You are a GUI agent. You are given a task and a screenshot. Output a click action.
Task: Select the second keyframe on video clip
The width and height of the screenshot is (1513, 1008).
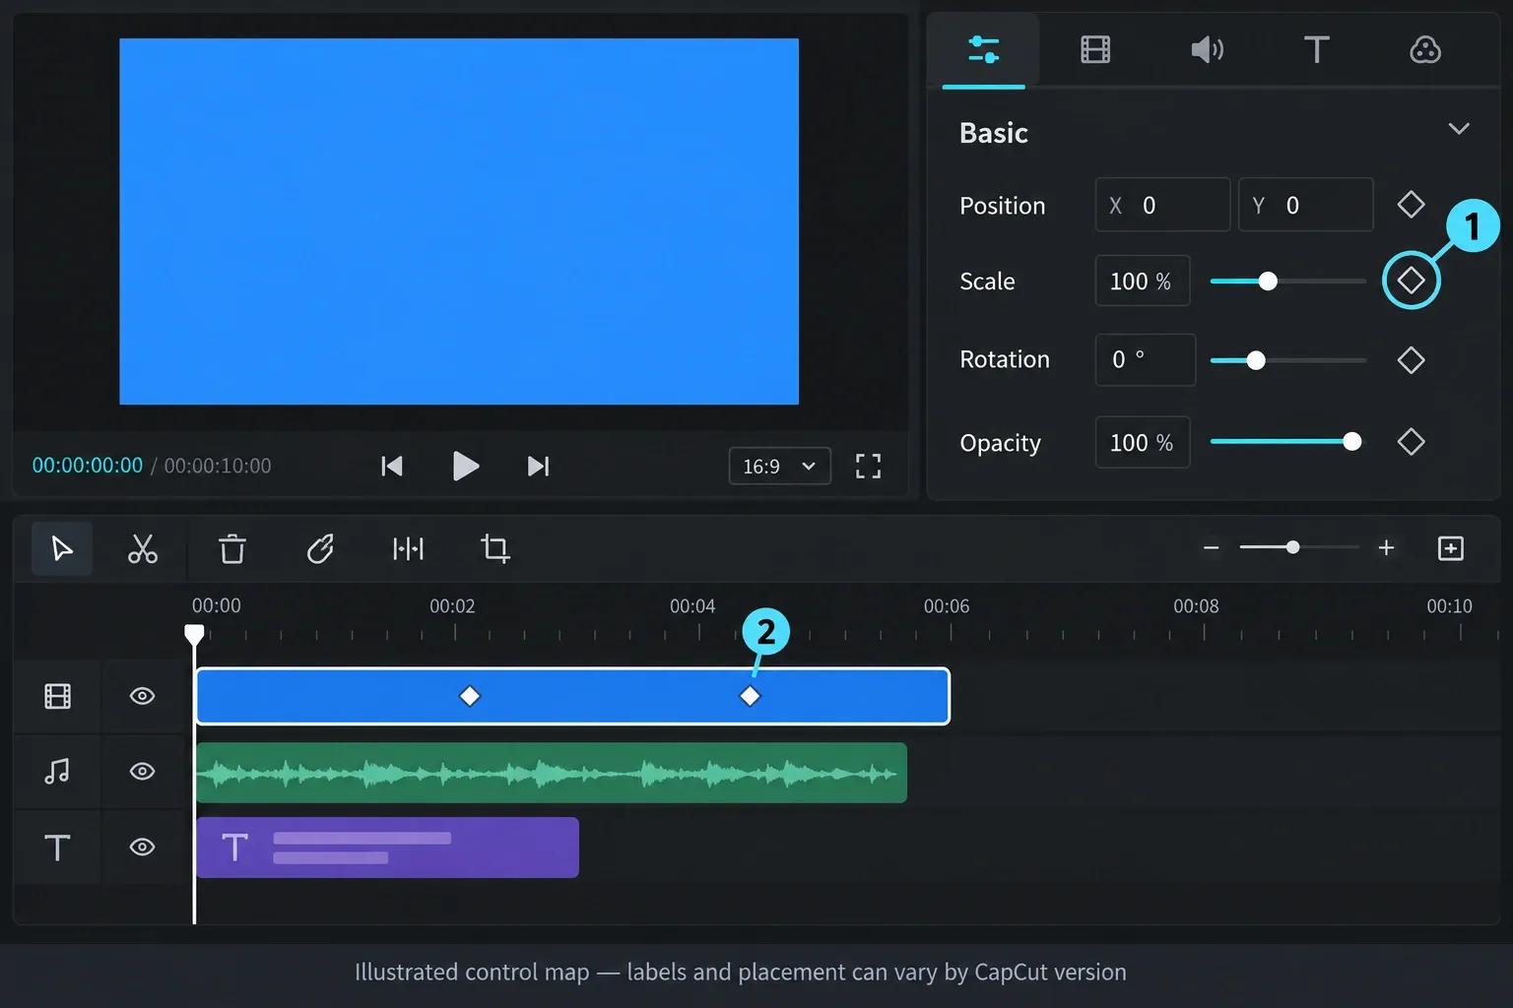pyautogui.click(x=750, y=696)
